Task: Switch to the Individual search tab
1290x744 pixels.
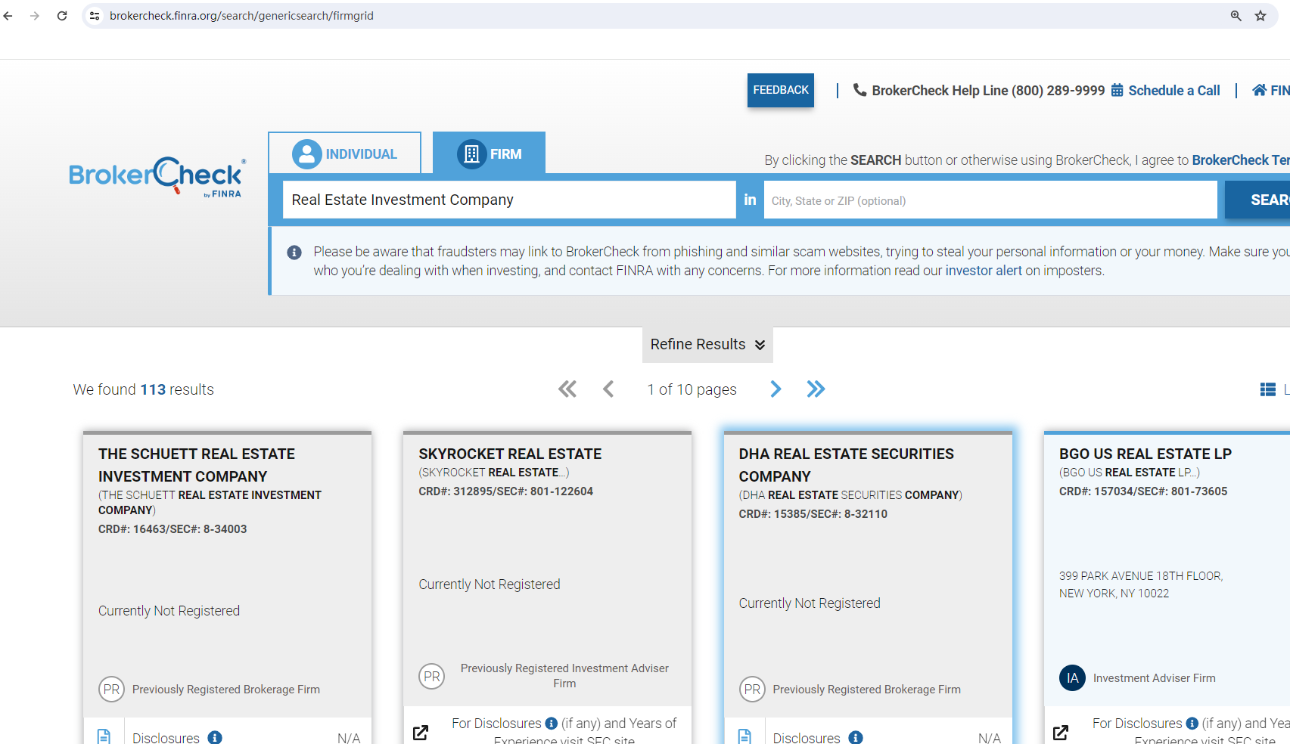Action: [345, 153]
